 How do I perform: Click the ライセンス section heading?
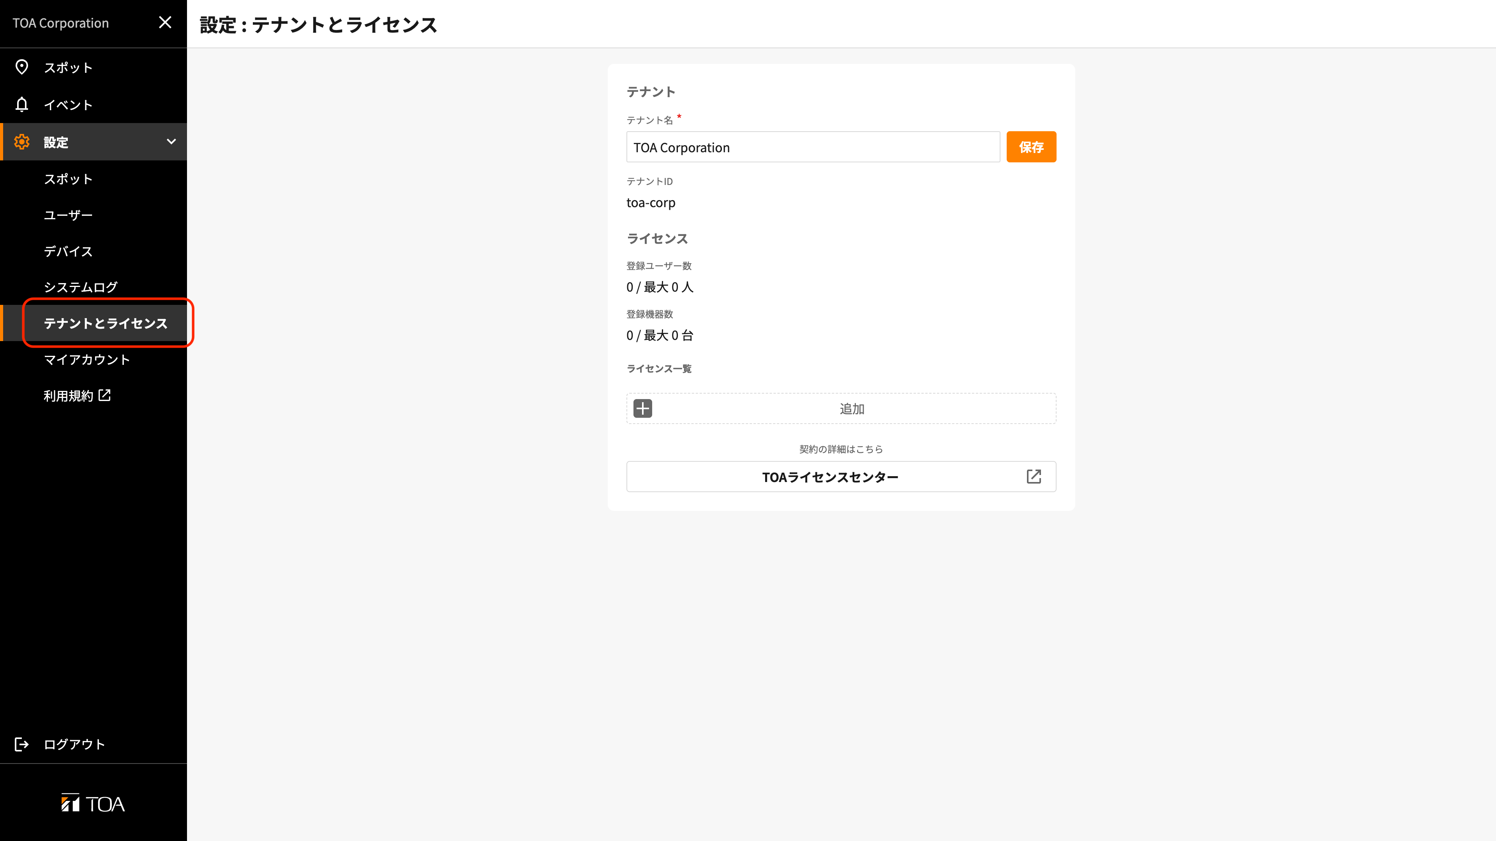tap(657, 239)
